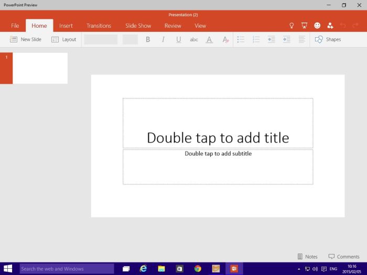Screen dimensions: 367x275
Task: Click the Clear Formatting icon
Action: coord(225,39)
